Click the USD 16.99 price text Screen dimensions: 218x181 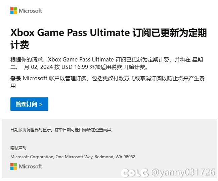75,67
